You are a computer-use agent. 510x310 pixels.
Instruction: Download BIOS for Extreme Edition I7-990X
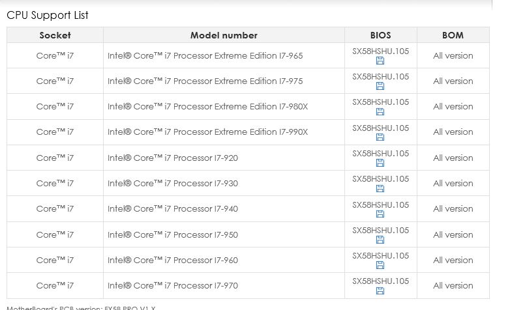[380, 138]
